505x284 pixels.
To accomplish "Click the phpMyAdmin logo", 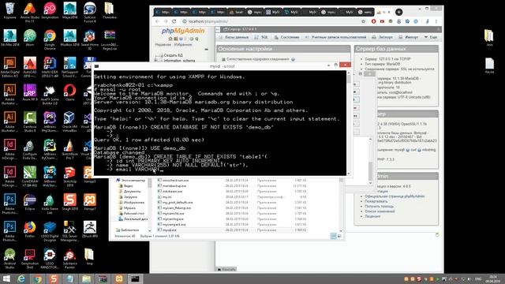I will click(x=183, y=31).
